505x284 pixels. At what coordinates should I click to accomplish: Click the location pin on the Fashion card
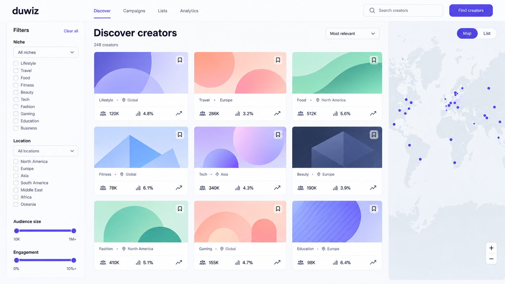124,249
